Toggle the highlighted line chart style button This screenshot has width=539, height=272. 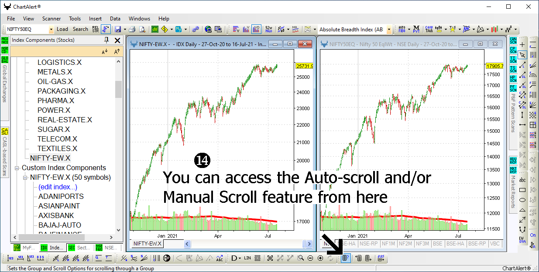(106, 29)
